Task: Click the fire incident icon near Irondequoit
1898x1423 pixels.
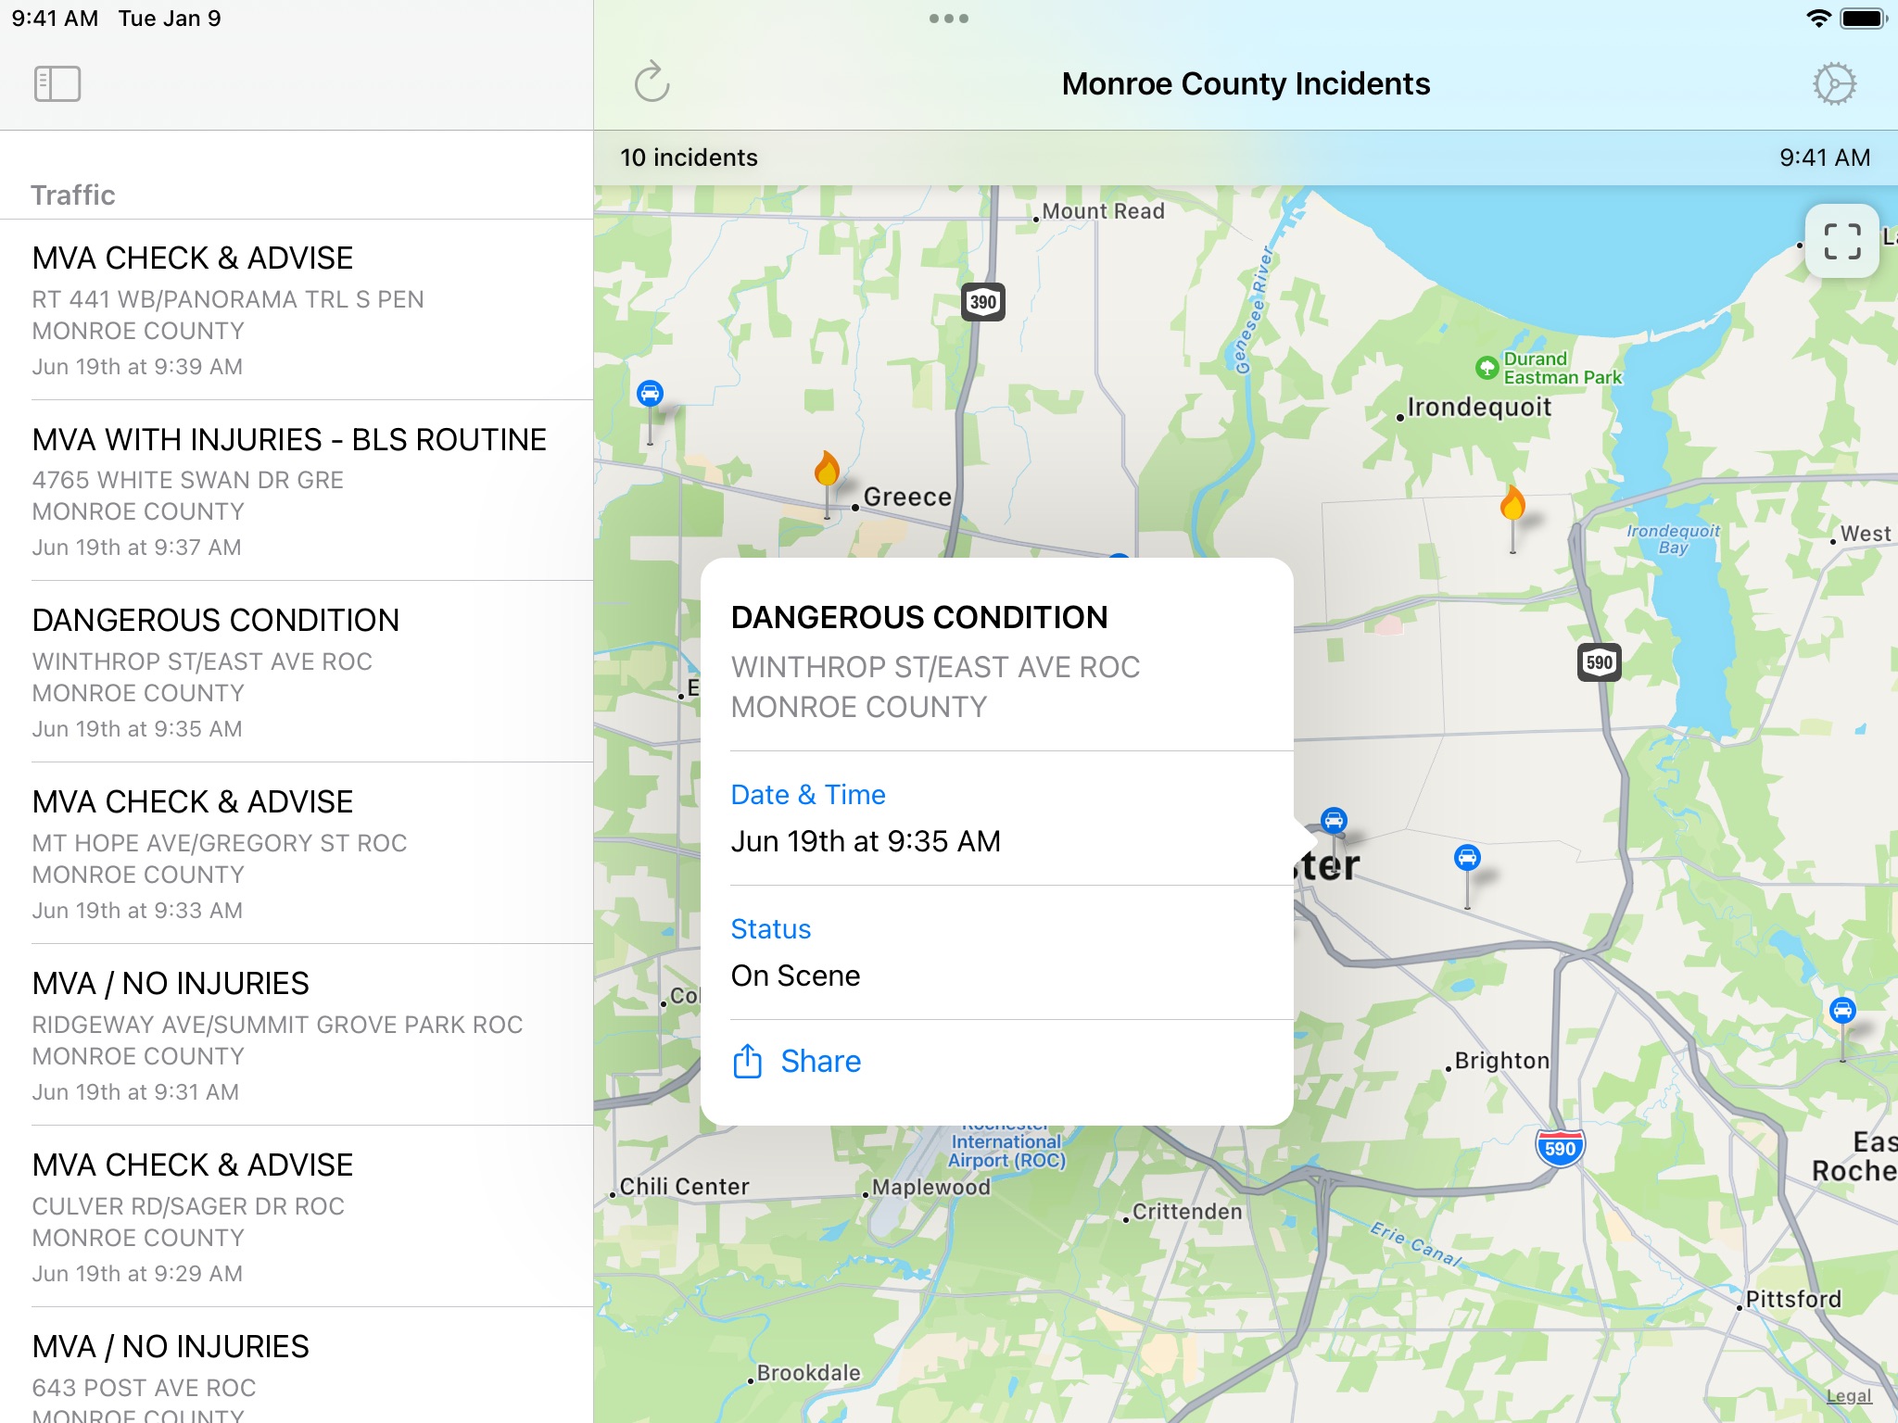Action: coord(1515,502)
